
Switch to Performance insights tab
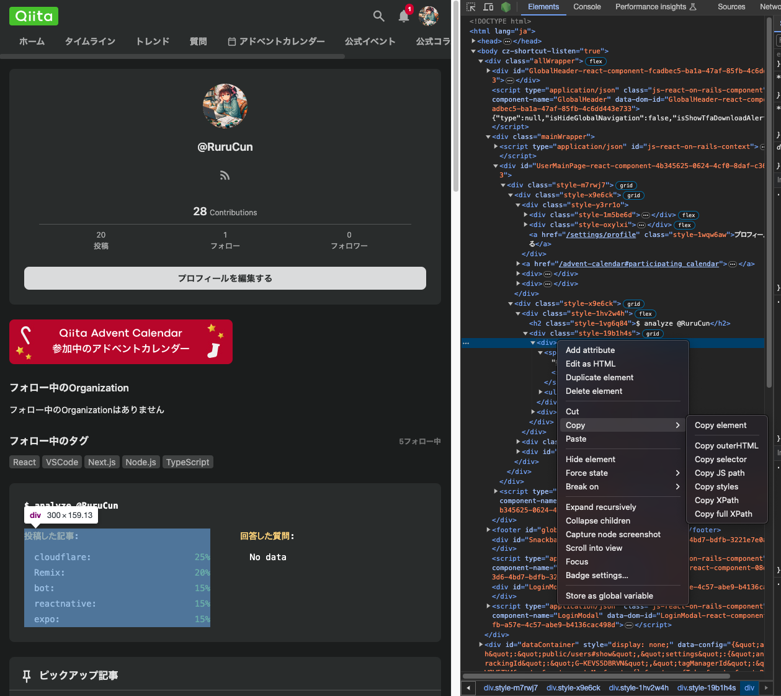click(656, 7)
